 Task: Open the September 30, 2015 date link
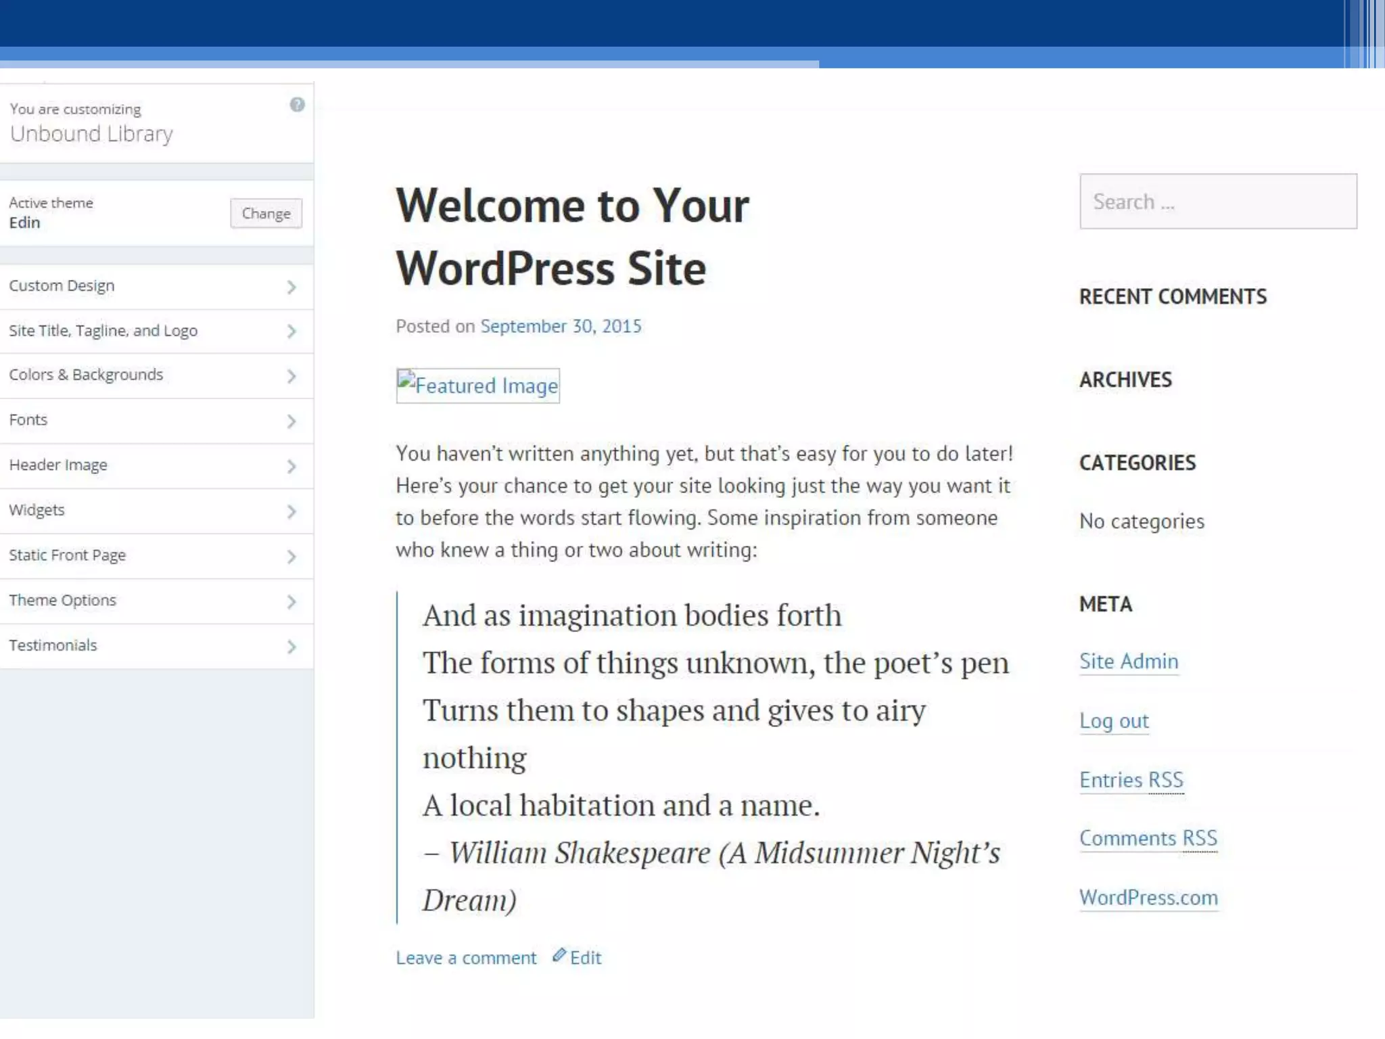pos(561,326)
